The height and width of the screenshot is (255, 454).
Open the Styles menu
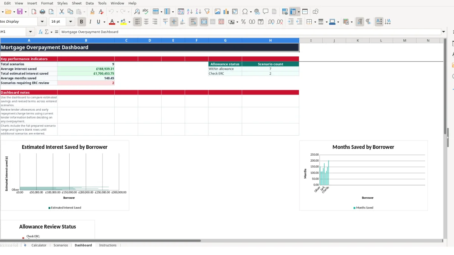point(62,3)
